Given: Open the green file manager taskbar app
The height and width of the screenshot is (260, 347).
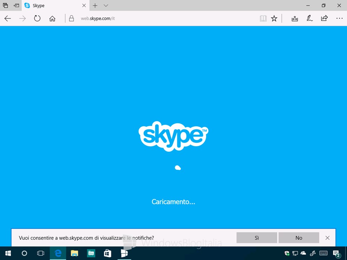Looking at the screenshot, I should coord(91,253).
